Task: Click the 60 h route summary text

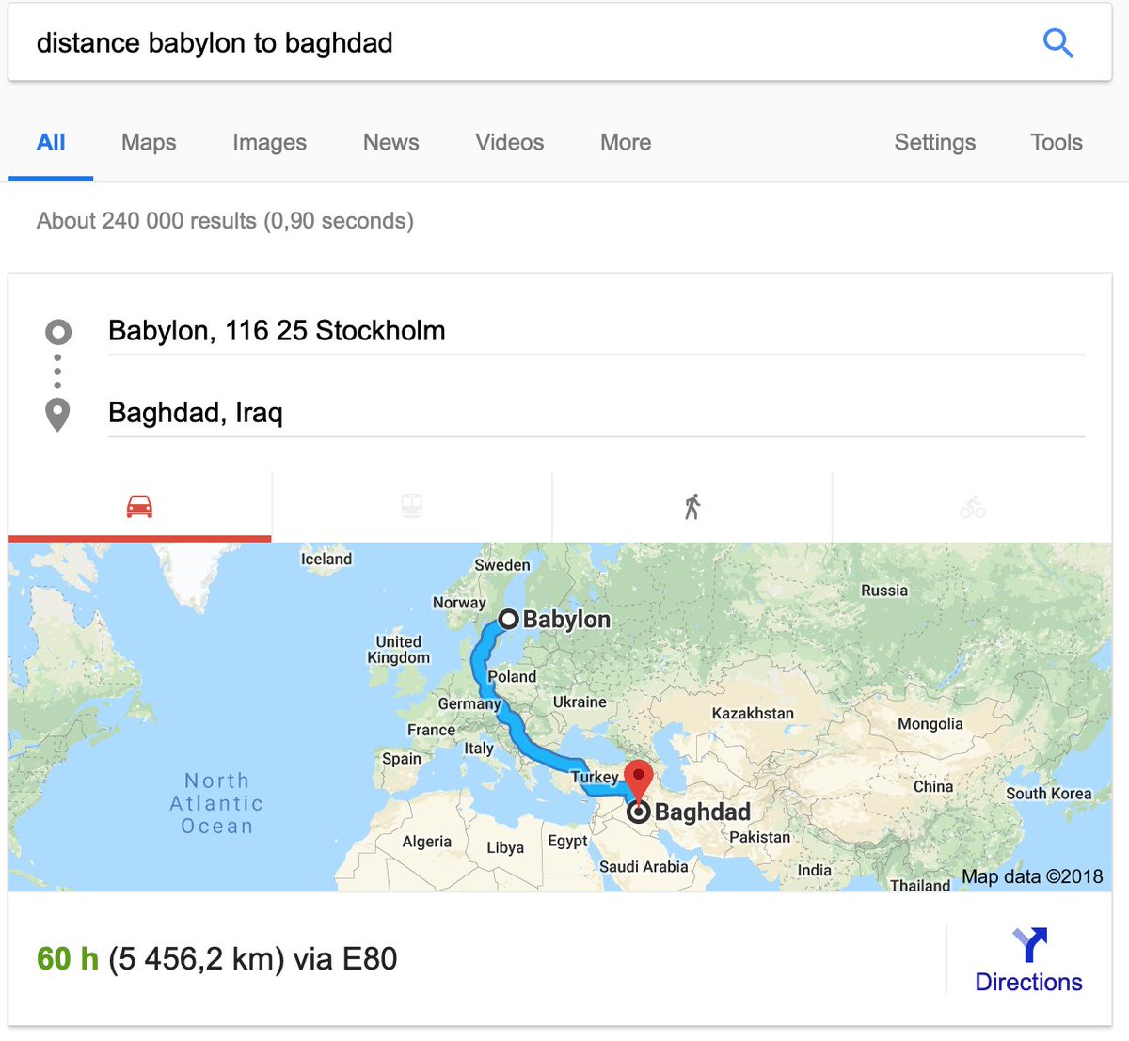Action: point(216,959)
